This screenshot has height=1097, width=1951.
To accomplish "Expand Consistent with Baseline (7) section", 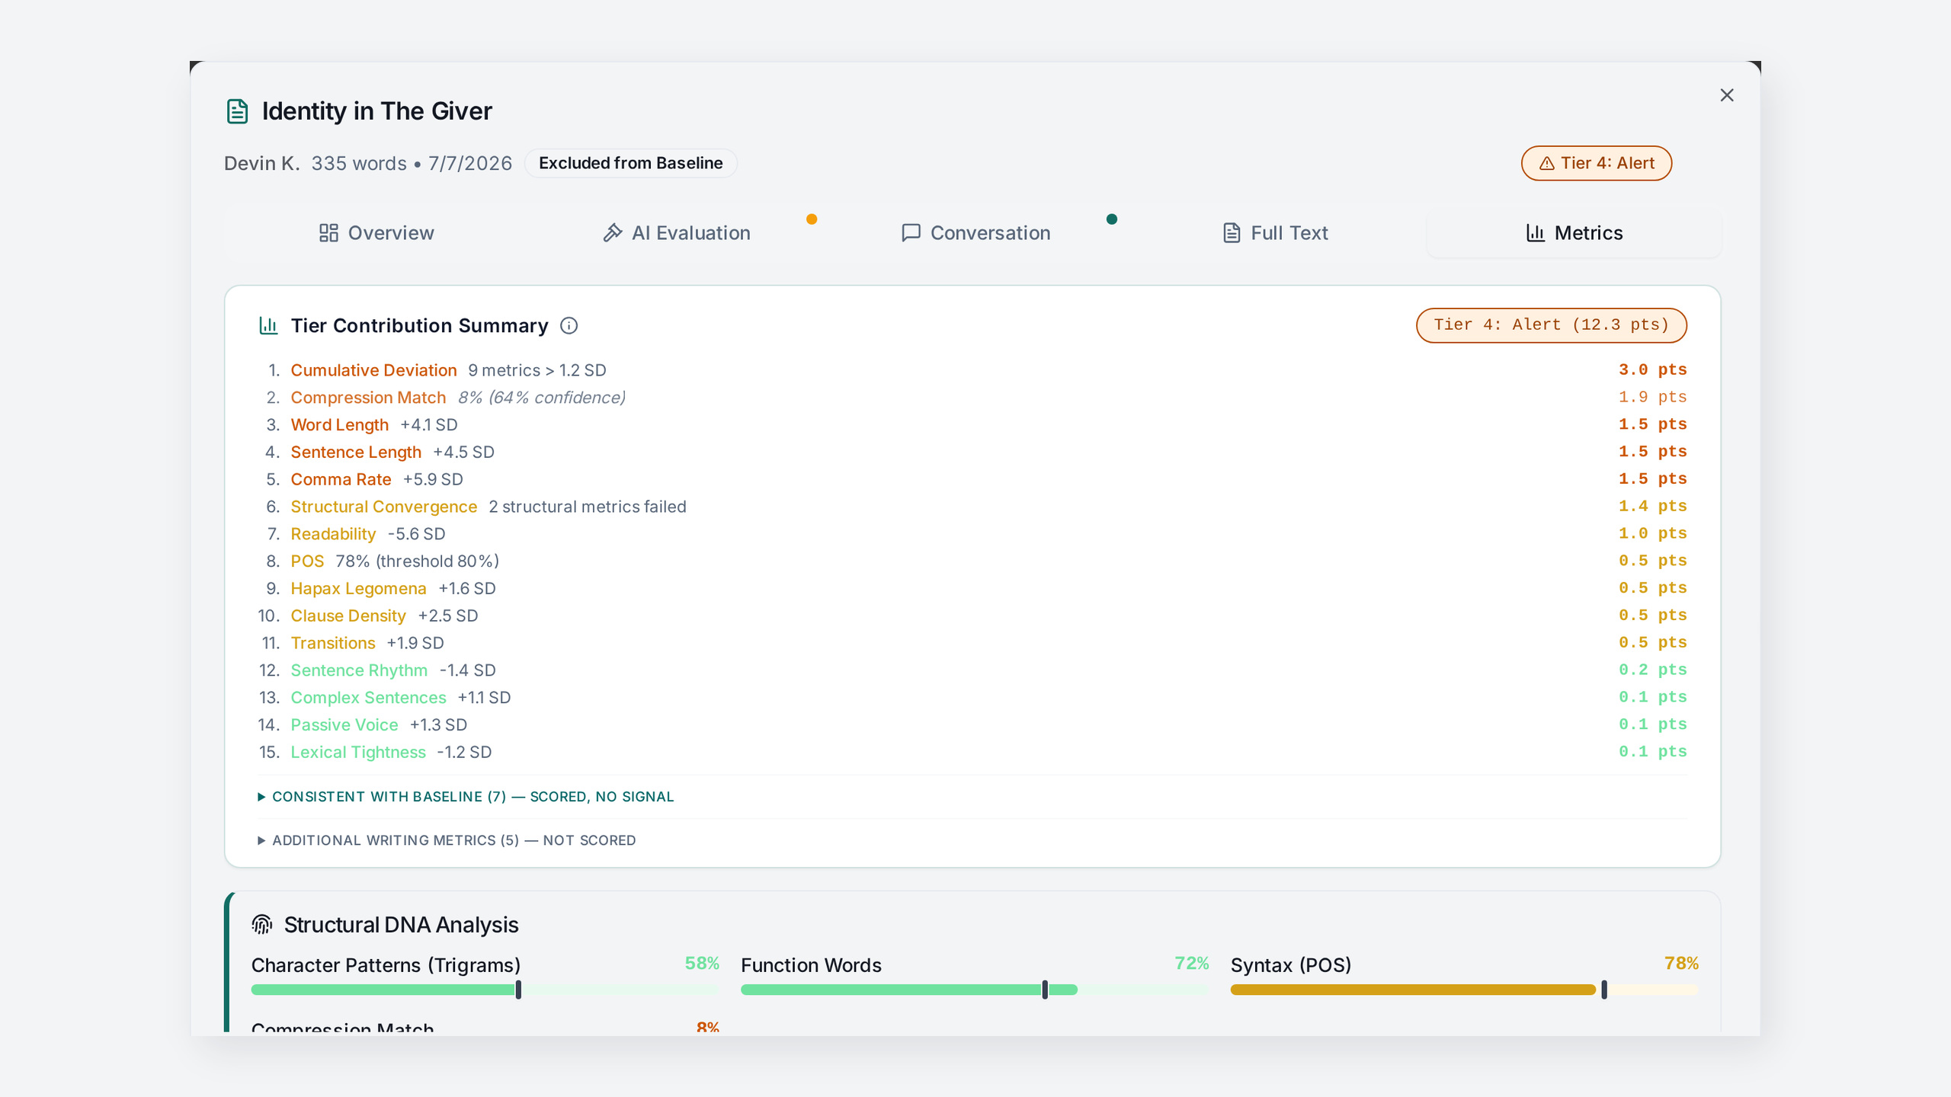I will (x=466, y=797).
